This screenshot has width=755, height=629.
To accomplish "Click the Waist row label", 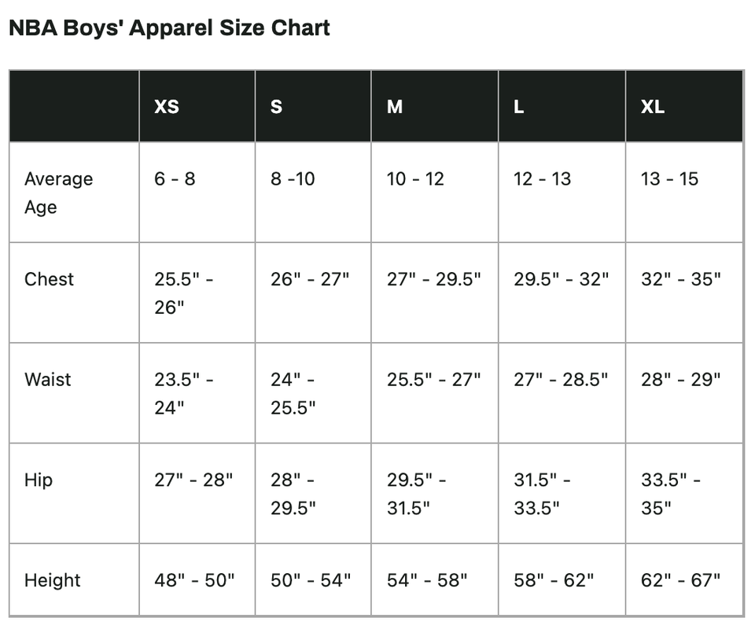I will pos(48,379).
